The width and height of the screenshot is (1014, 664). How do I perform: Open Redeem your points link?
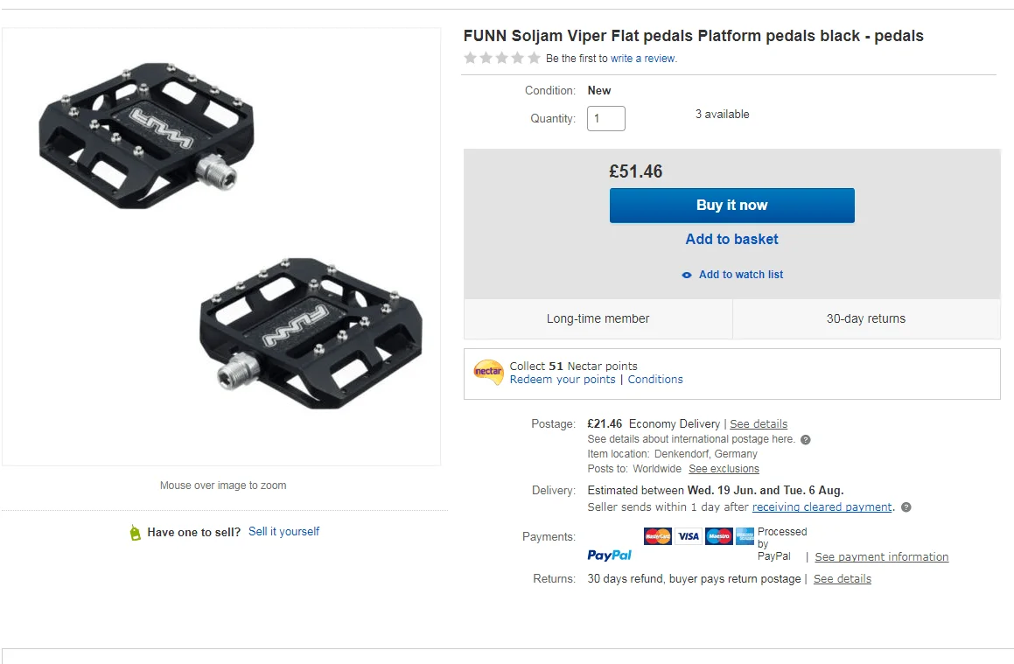(563, 380)
